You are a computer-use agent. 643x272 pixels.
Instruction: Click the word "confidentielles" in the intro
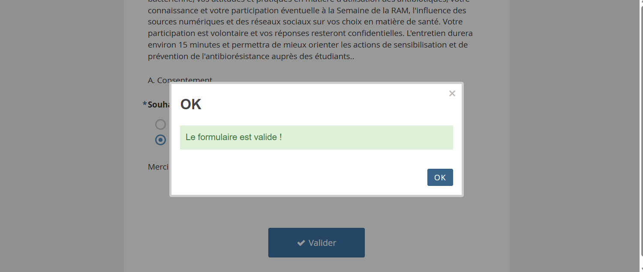pyautogui.click(x=372, y=33)
